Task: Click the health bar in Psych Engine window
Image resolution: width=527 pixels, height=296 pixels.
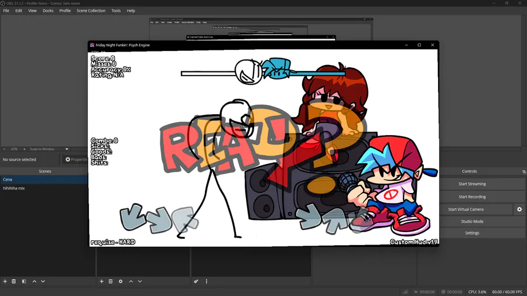Action: tap(263, 74)
